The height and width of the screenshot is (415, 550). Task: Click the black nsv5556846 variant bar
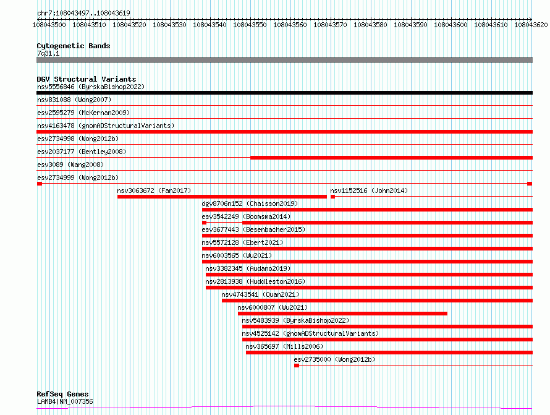click(284, 93)
